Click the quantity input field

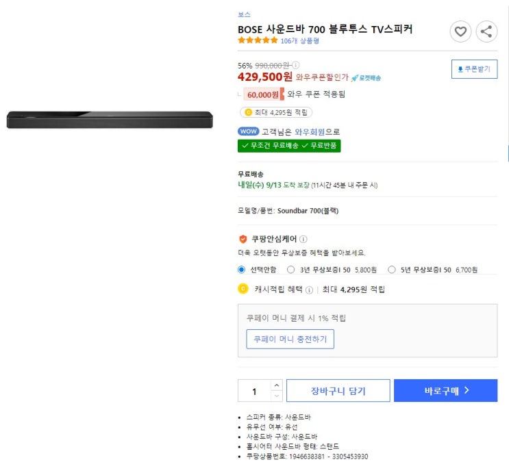[x=255, y=391]
